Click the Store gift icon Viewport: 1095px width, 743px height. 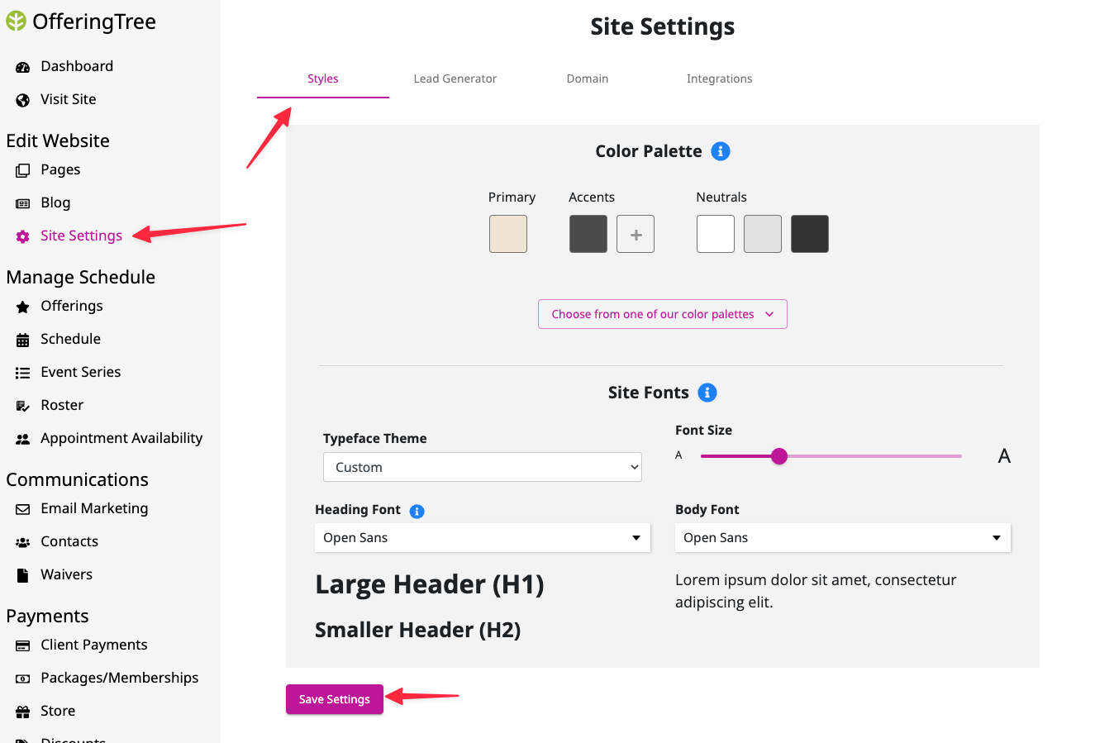[x=23, y=712]
